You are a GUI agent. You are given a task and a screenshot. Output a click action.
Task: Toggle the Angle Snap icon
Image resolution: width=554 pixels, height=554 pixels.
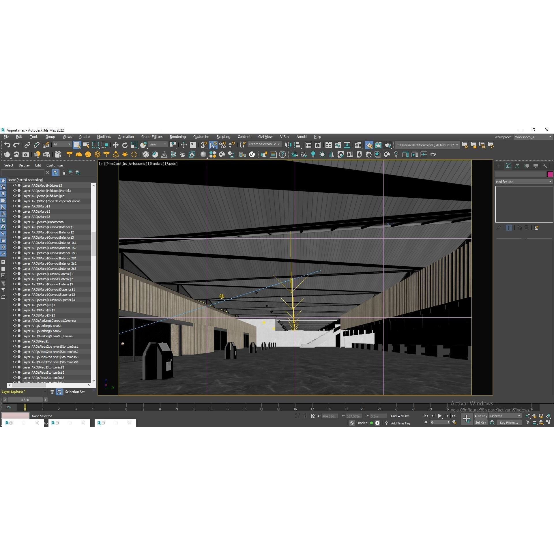tap(213, 145)
